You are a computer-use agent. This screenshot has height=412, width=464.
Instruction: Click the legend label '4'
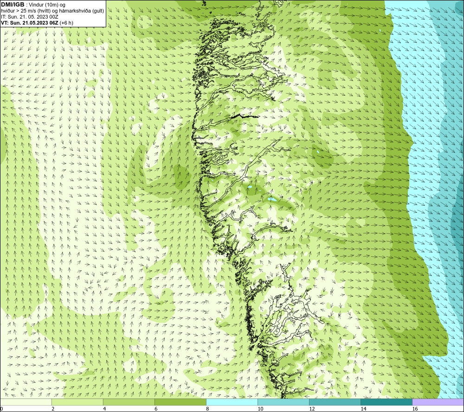coord(104,409)
